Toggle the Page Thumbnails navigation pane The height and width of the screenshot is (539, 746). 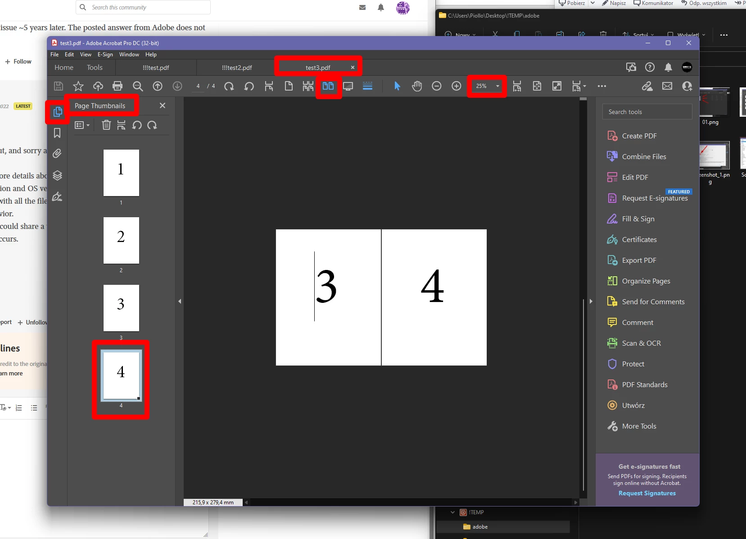pyautogui.click(x=58, y=112)
